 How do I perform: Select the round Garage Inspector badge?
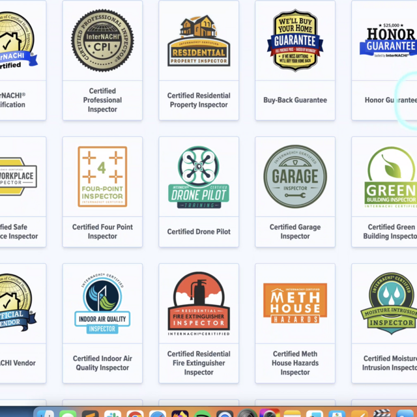coord(295,177)
